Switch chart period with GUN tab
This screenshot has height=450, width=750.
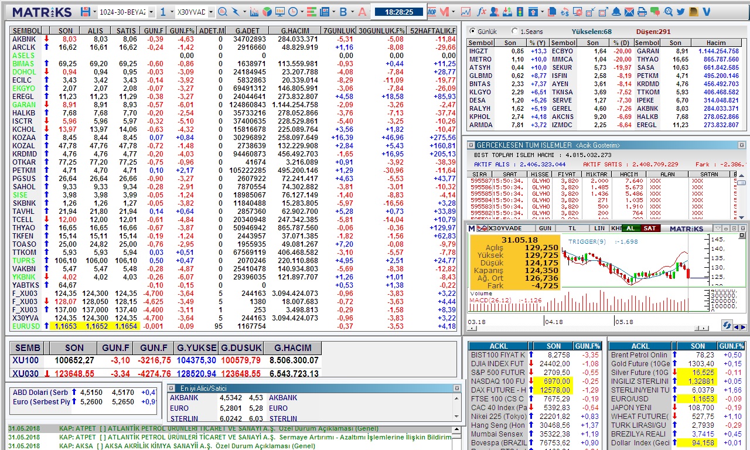tap(545, 228)
